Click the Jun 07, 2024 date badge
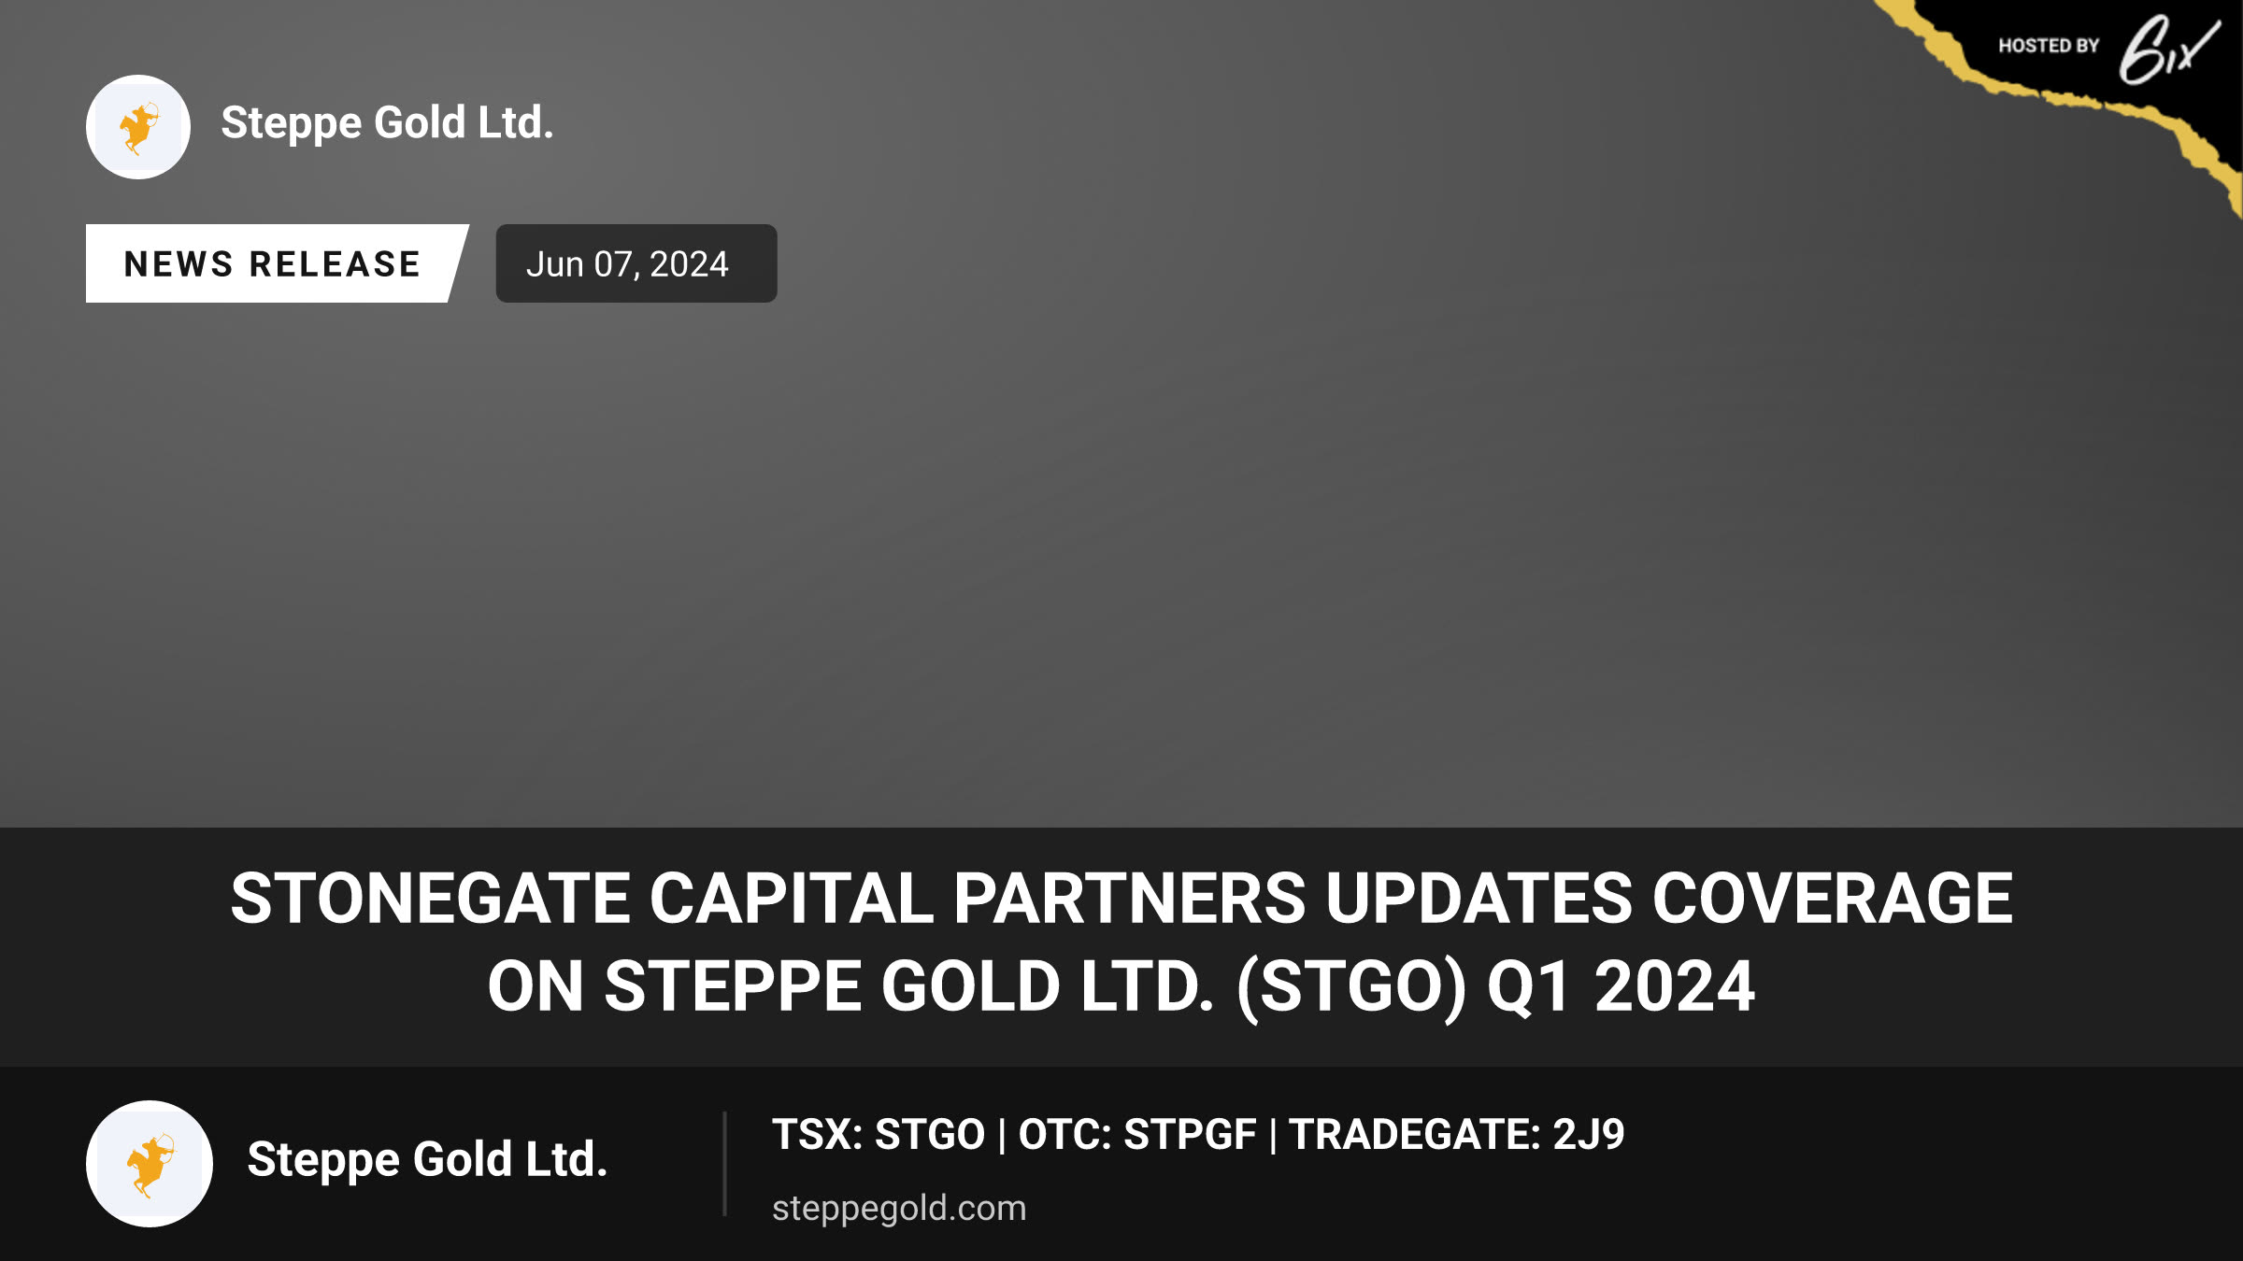This screenshot has height=1261, width=2243. click(x=636, y=263)
